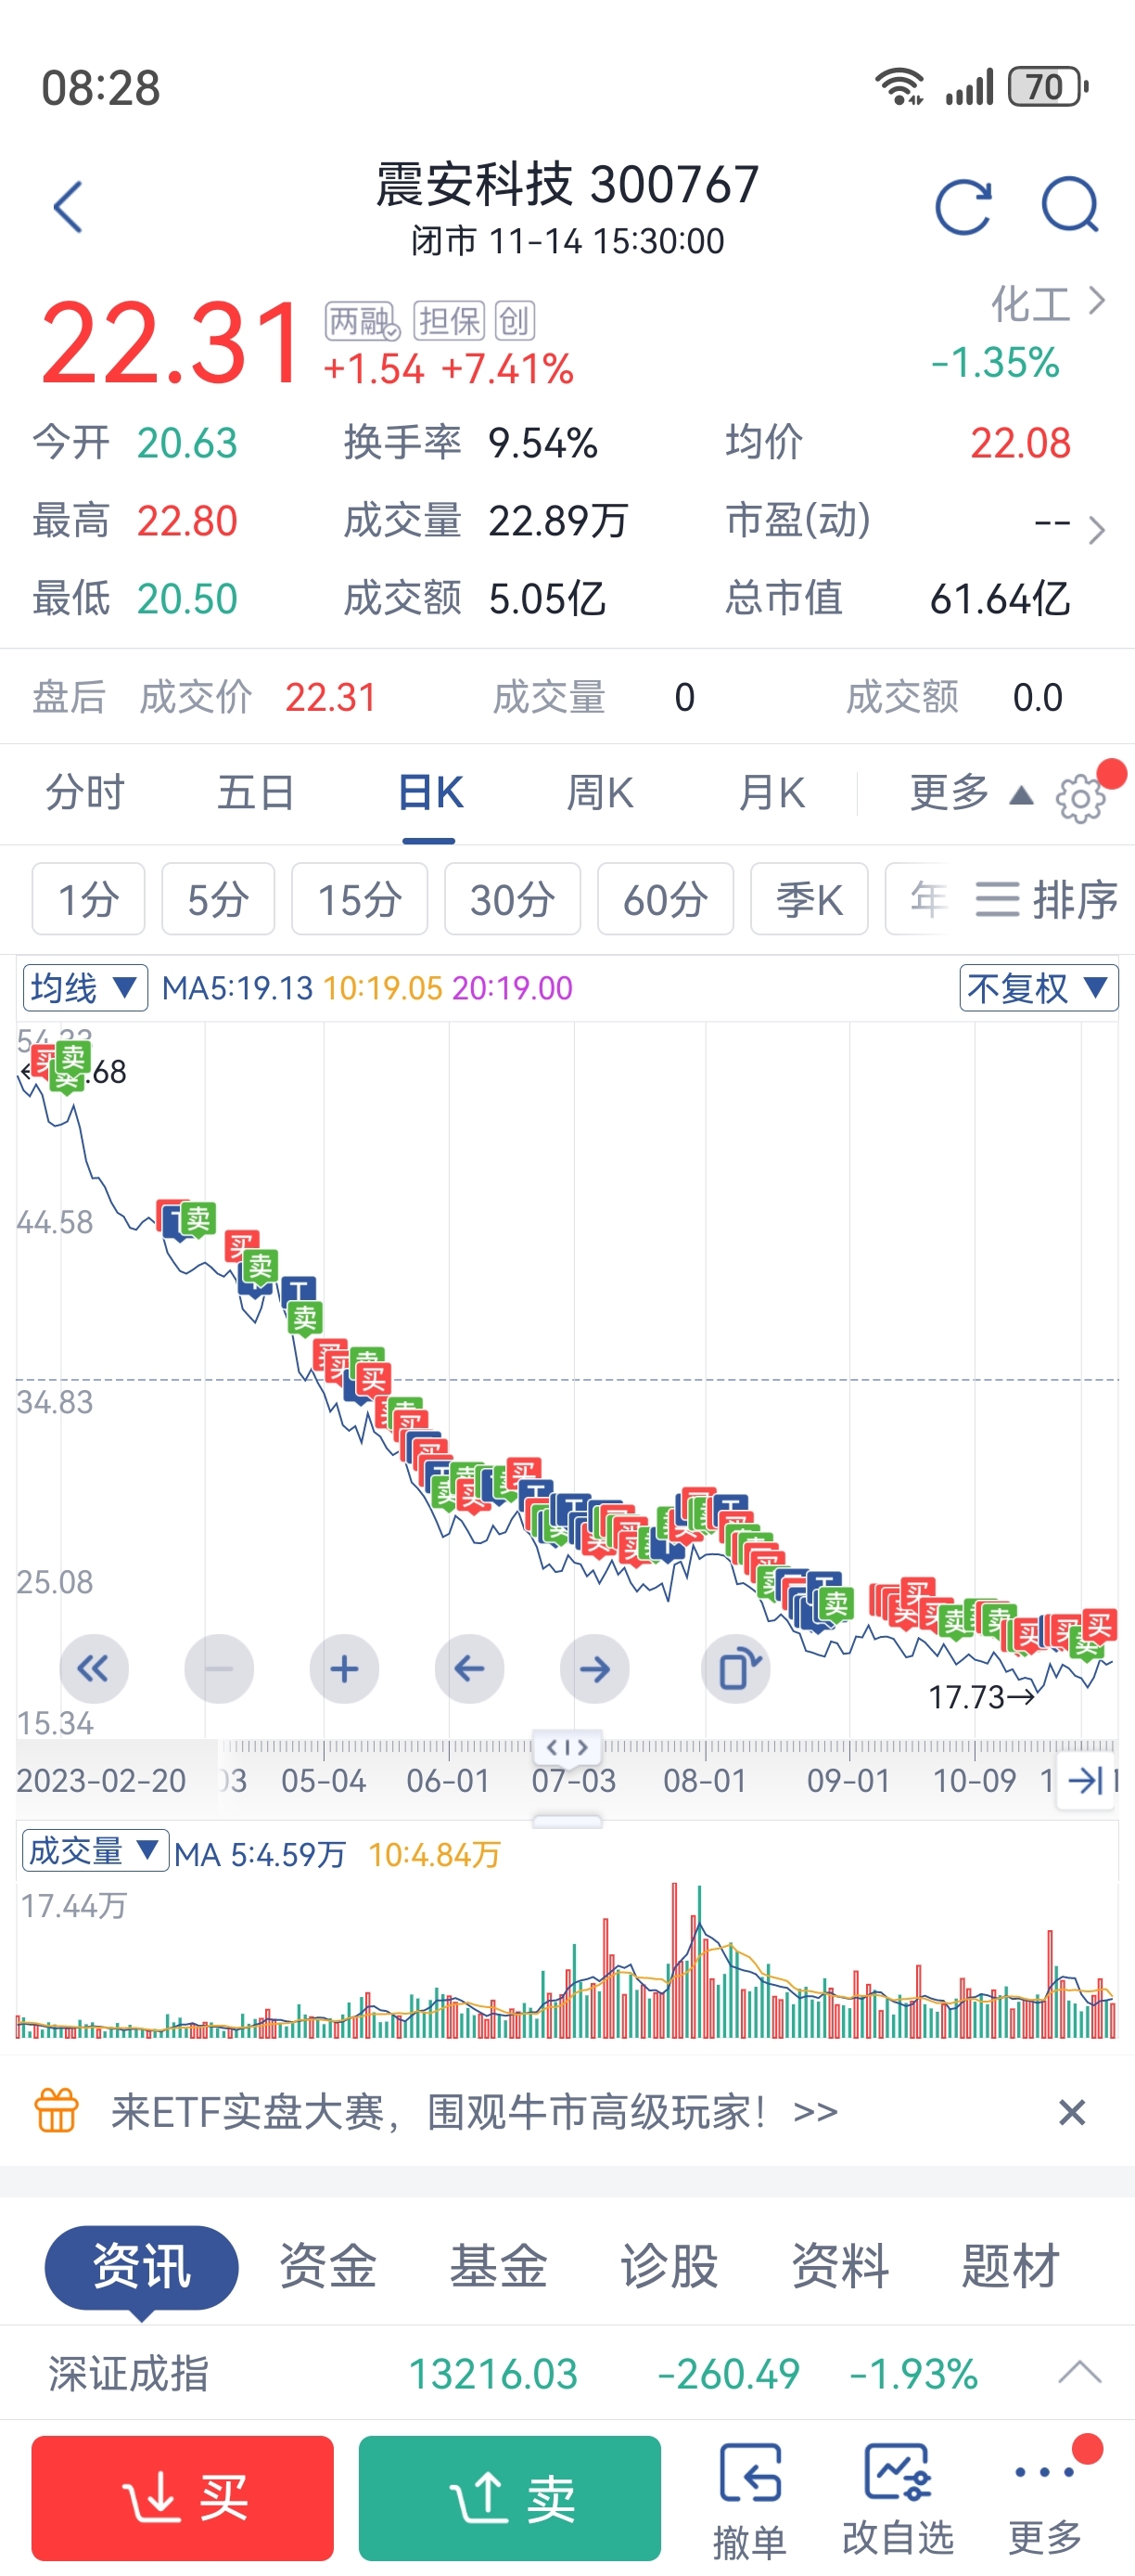The image size is (1135, 2576).
Task: Switch to 资金 tab
Action: pyautogui.click(x=327, y=2265)
